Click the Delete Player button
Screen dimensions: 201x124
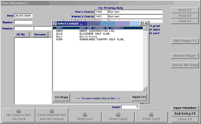click(185, 56)
